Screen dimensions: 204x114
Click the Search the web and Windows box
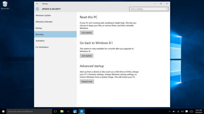click(x=29, y=112)
